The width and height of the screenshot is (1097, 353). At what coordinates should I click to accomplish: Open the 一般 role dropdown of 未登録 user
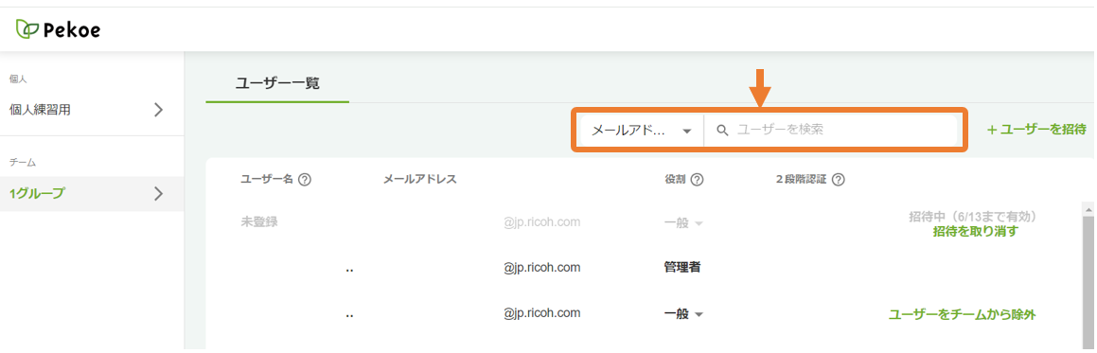pos(683,223)
